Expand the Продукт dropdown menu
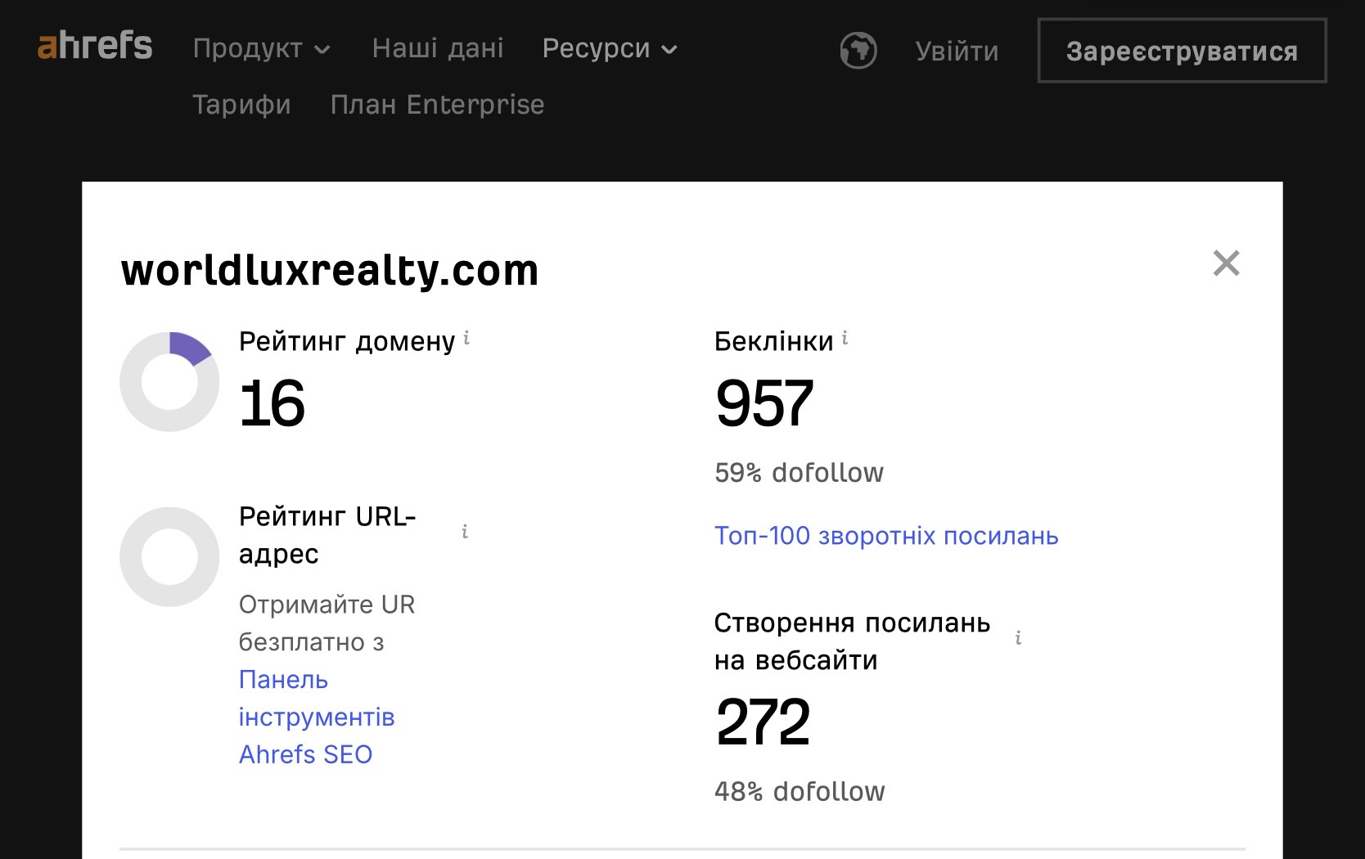Viewport: 1365px width, 859px height. (x=262, y=49)
